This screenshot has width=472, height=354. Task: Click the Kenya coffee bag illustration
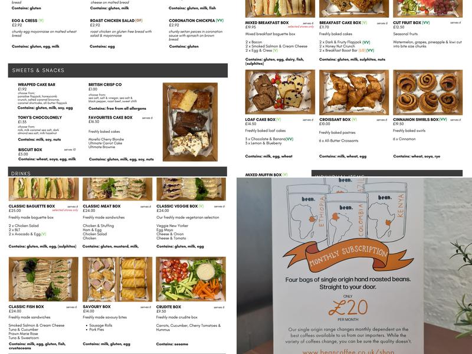[x=386, y=212]
